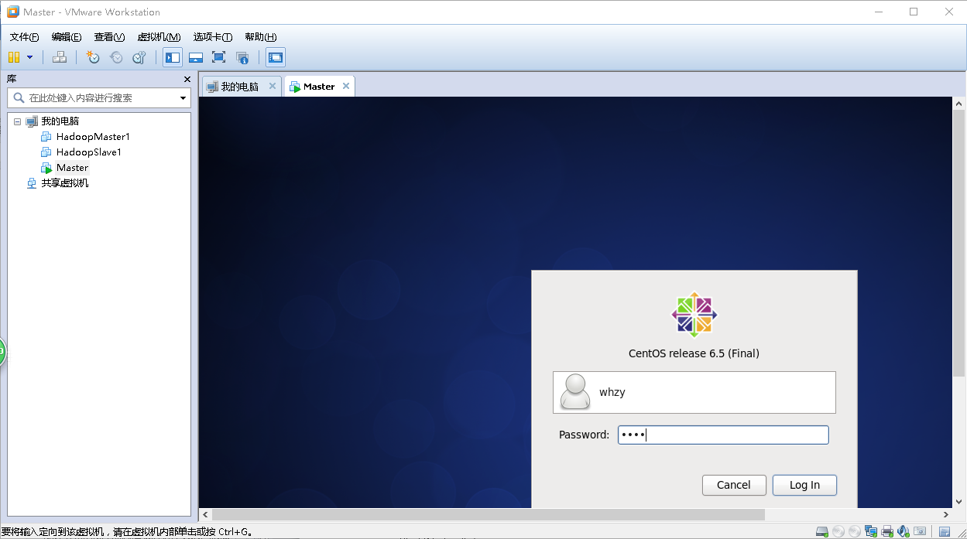Click the horizontal scrollbar right arrow

[x=946, y=514]
